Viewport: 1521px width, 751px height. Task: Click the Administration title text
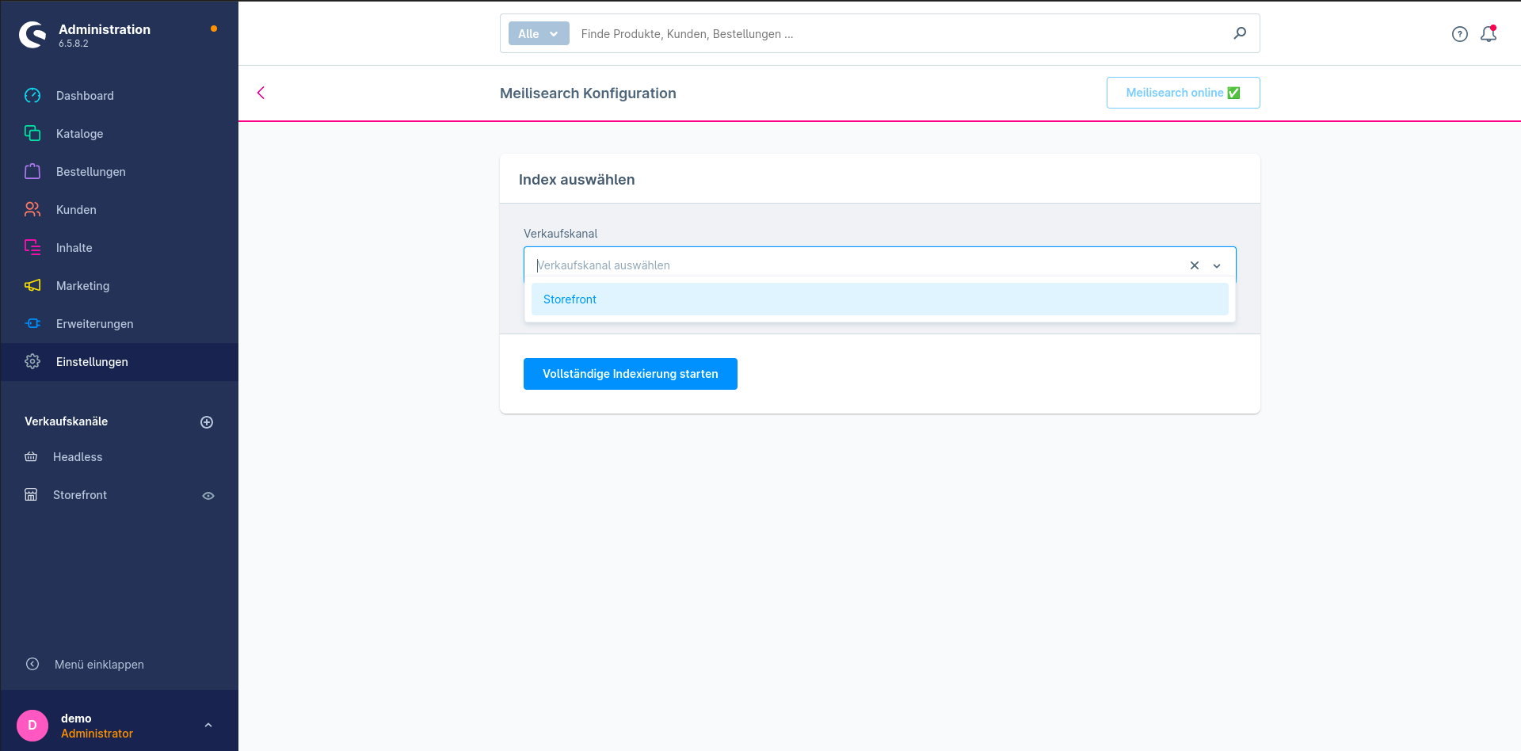coord(105,29)
